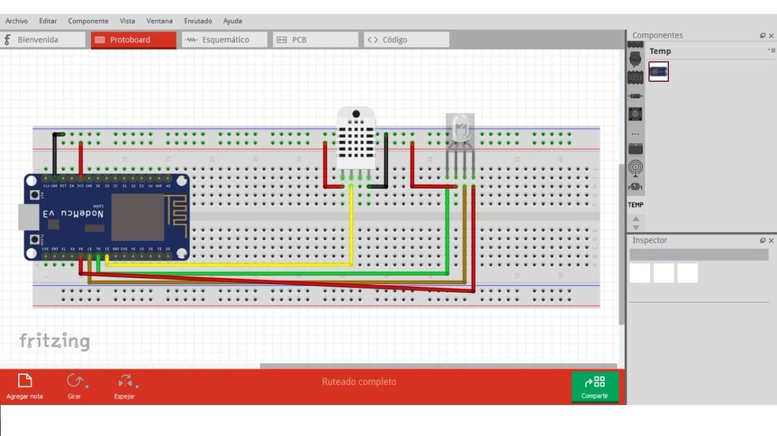
Task: Click the Inspector gray title field
Action: tap(699, 255)
